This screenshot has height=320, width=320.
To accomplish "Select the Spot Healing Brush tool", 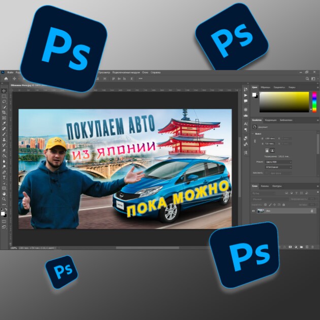I will coord(4,129).
